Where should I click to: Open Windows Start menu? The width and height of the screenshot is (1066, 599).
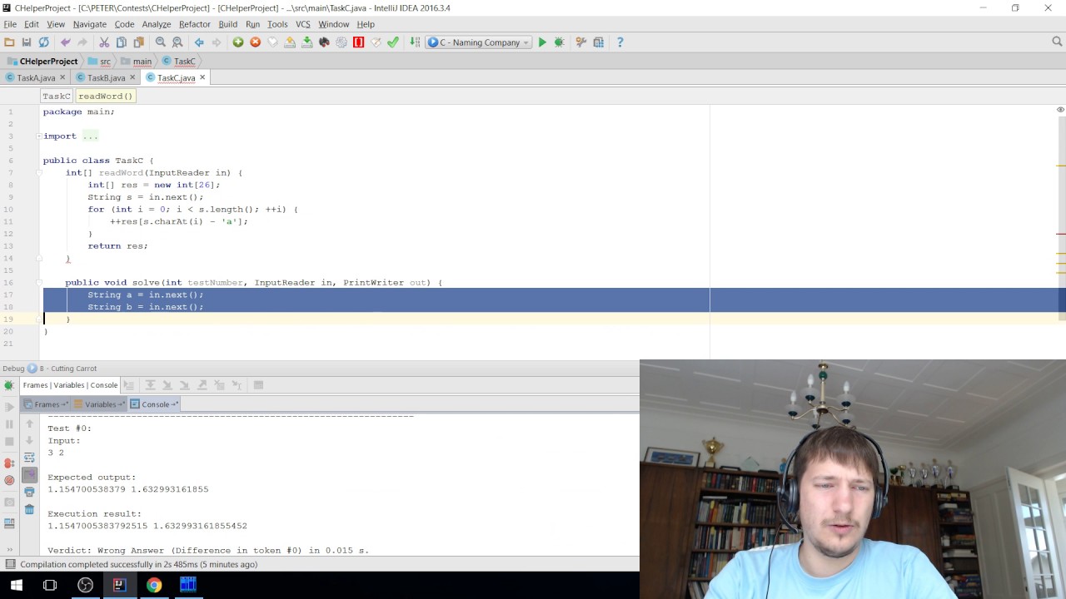pyautogui.click(x=16, y=585)
